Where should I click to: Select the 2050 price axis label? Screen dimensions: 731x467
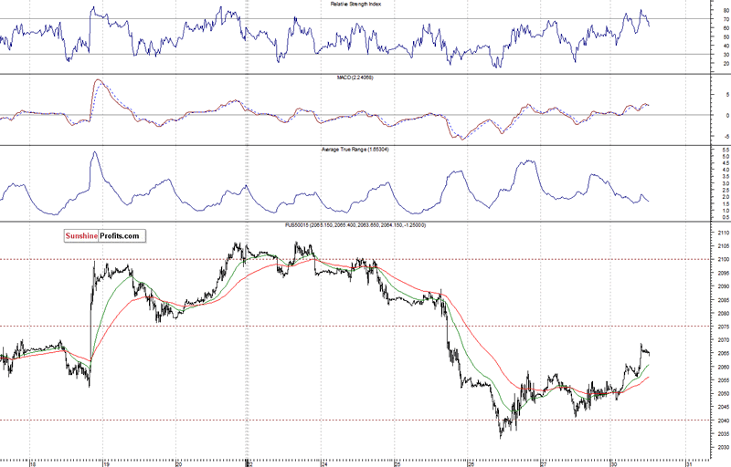tap(724, 394)
